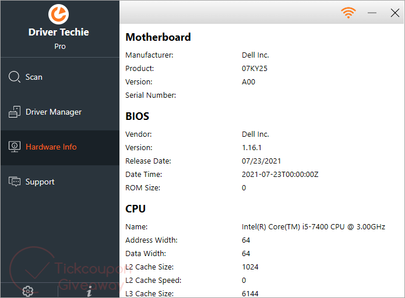Select the L2 Cache Speed value 0

[x=244, y=281]
